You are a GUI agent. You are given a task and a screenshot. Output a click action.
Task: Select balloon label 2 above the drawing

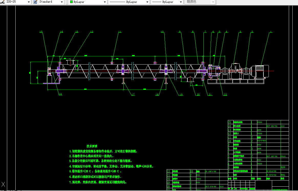[252, 32]
